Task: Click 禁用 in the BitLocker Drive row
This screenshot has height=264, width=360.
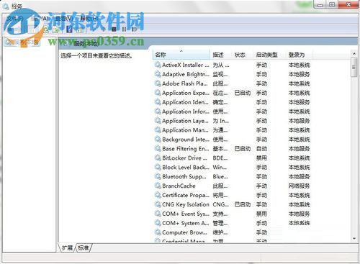Action: 261,158
